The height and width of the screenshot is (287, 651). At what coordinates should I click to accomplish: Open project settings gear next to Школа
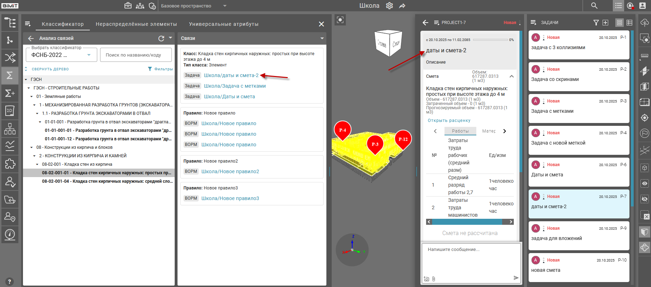[389, 6]
